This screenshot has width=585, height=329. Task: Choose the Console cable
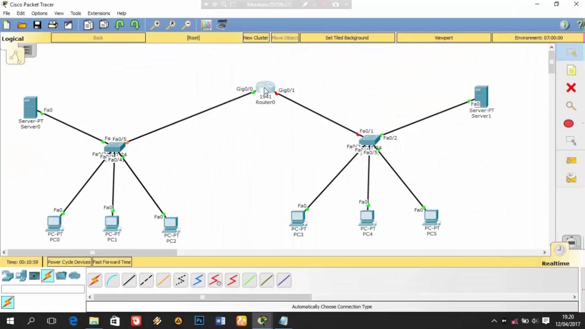click(112, 280)
